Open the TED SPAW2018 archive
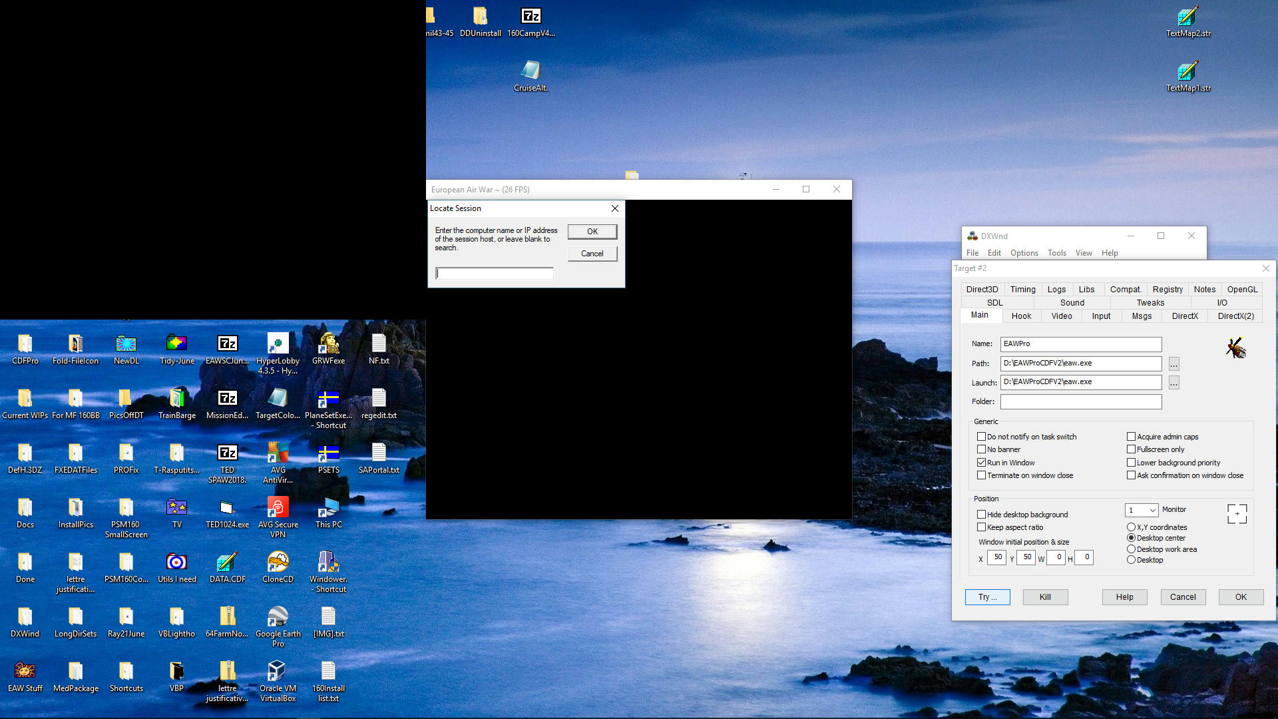The height and width of the screenshot is (719, 1278). click(227, 463)
